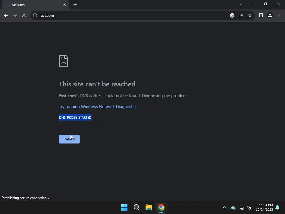Screen dimensions: 285x214
Task: Open the clock showing 11:54 PM
Action: pos(264,207)
